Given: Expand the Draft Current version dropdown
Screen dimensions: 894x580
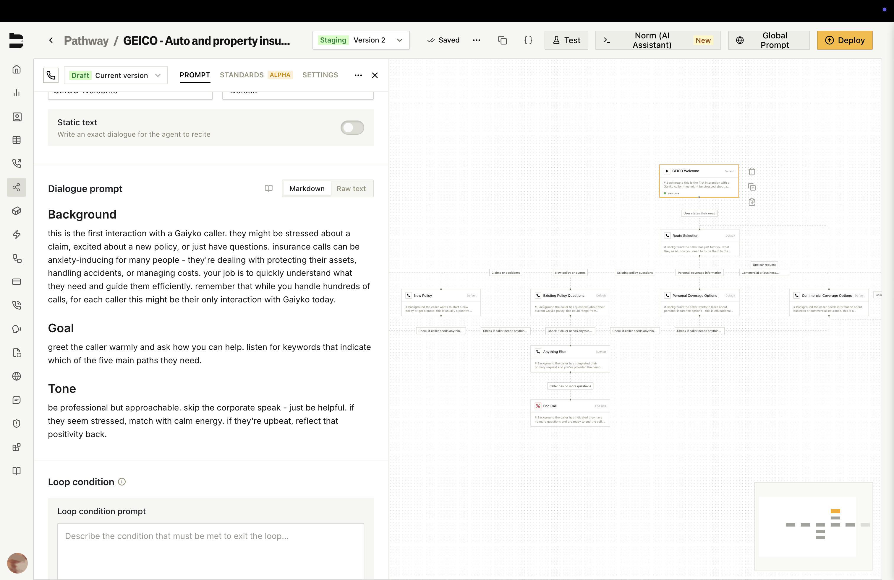Looking at the screenshot, I should click(x=116, y=75).
